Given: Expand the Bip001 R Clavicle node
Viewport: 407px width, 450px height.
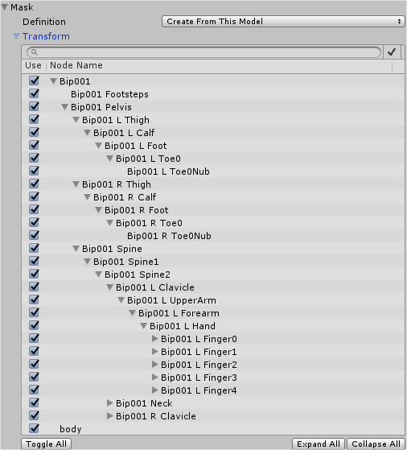Looking at the screenshot, I should pyautogui.click(x=110, y=416).
